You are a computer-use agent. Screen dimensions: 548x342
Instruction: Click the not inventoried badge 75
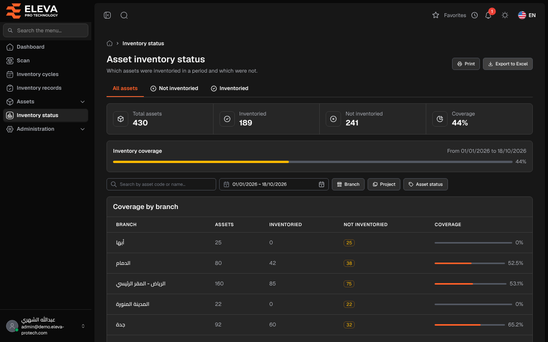[349, 284]
